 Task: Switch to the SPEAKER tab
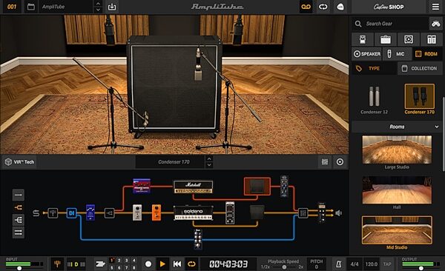click(x=367, y=54)
